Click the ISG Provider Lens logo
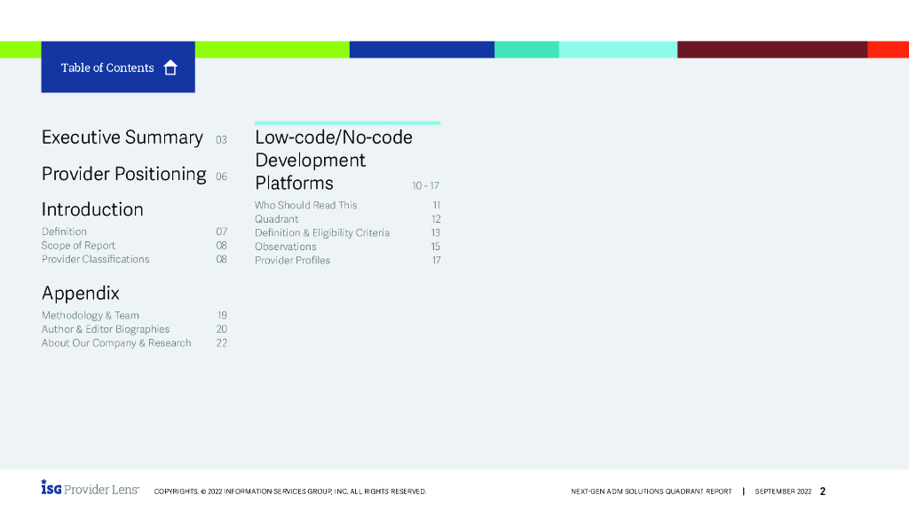Viewport: 909px width, 511px height. click(x=90, y=489)
